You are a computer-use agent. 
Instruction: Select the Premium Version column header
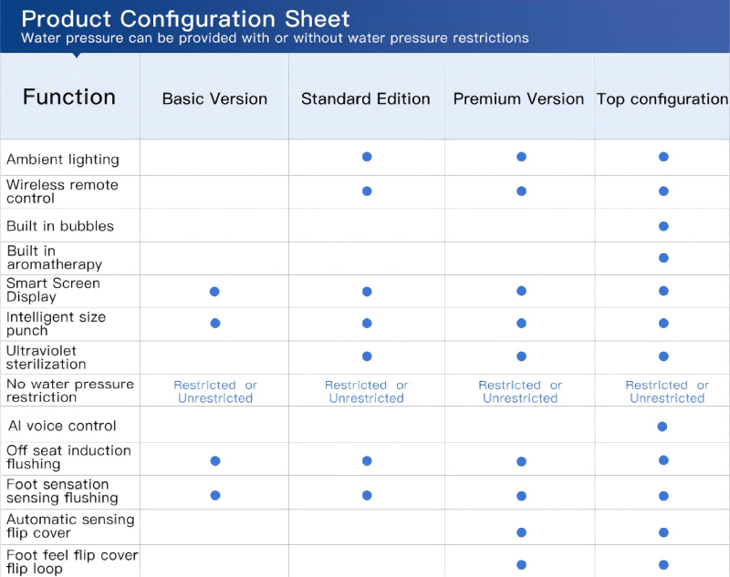pyautogui.click(x=518, y=98)
